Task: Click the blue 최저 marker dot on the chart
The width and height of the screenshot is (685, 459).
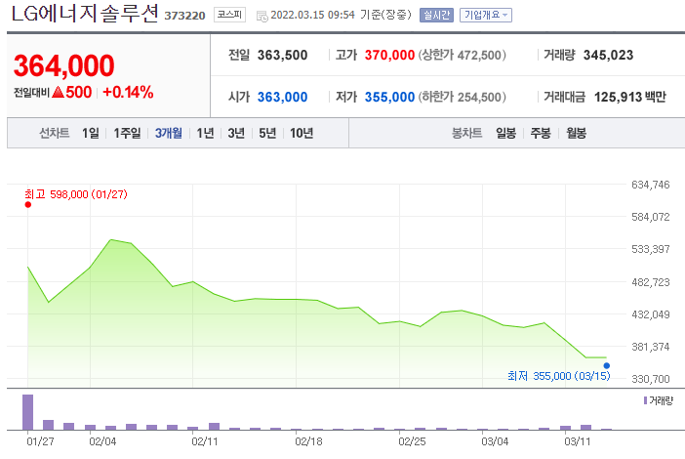Action: click(x=606, y=365)
